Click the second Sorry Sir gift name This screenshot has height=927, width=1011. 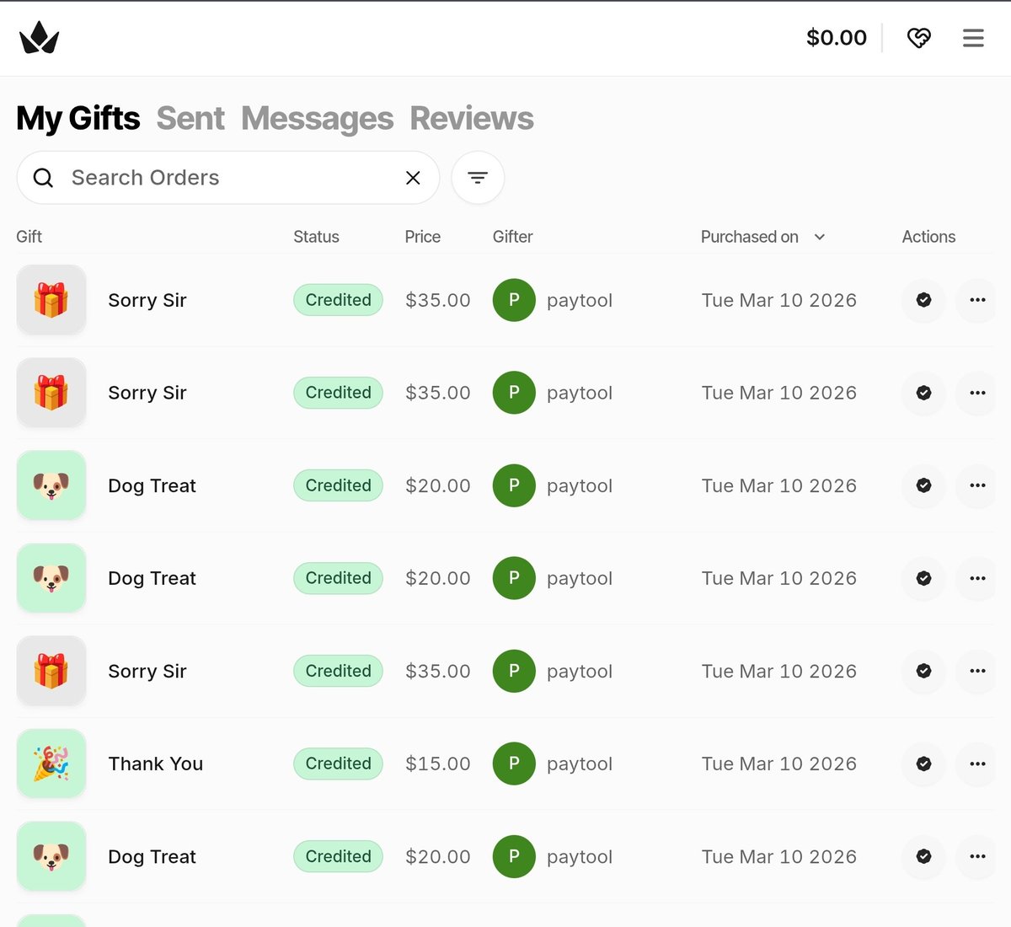[x=147, y=393]
